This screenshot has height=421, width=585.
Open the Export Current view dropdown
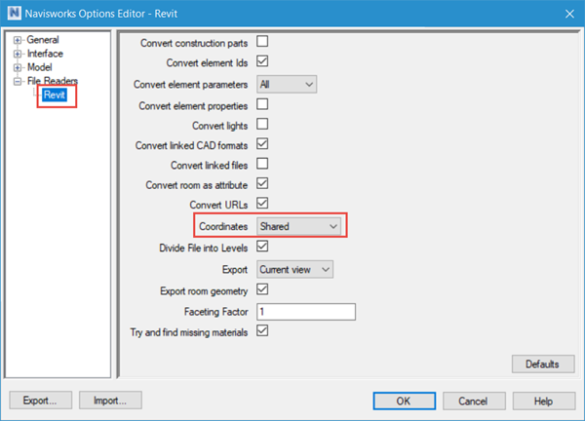coord(294,269)
